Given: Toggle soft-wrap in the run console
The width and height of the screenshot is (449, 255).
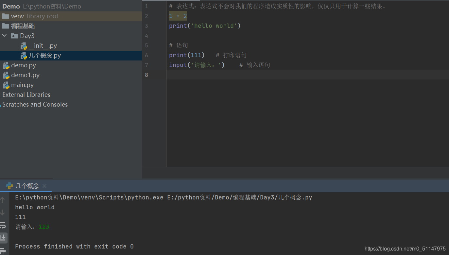Looking at the screenshot, I should point(3,225).
